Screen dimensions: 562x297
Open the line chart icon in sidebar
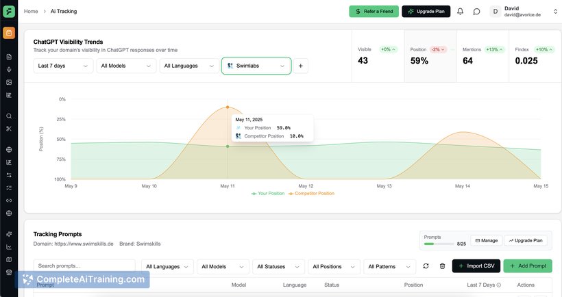click(x=9, y=247)
